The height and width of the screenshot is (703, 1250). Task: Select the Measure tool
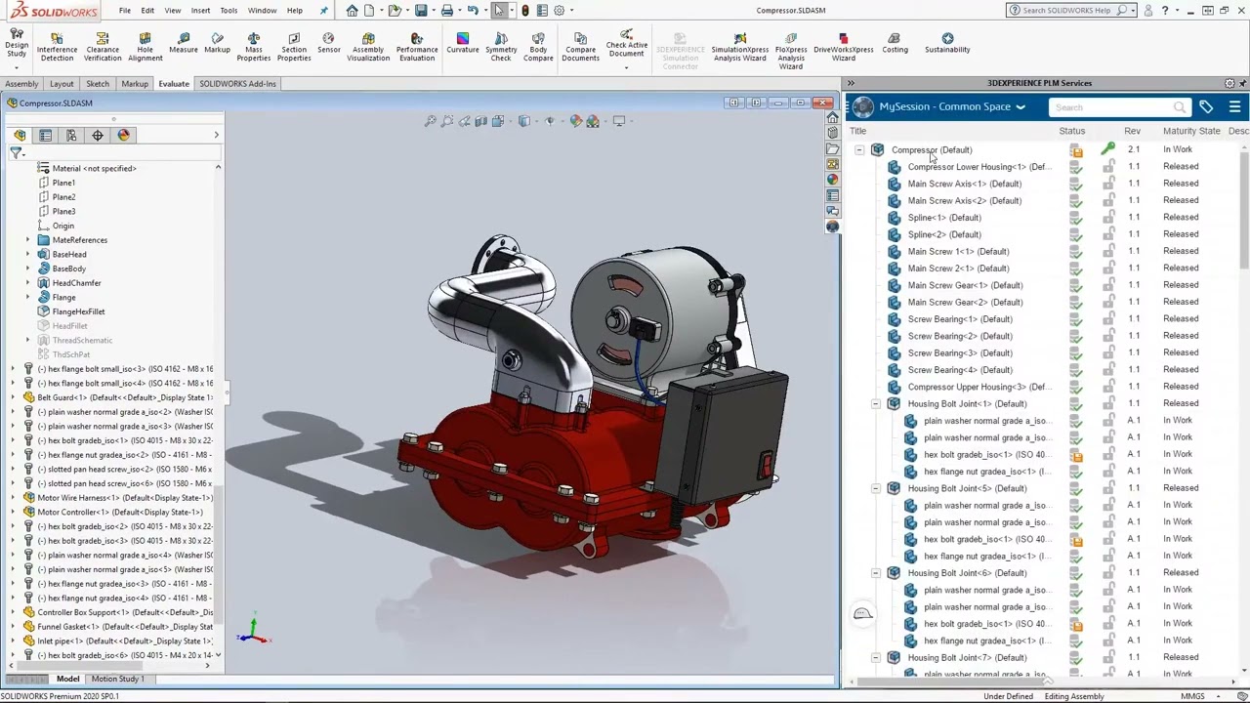pos(183,43)
